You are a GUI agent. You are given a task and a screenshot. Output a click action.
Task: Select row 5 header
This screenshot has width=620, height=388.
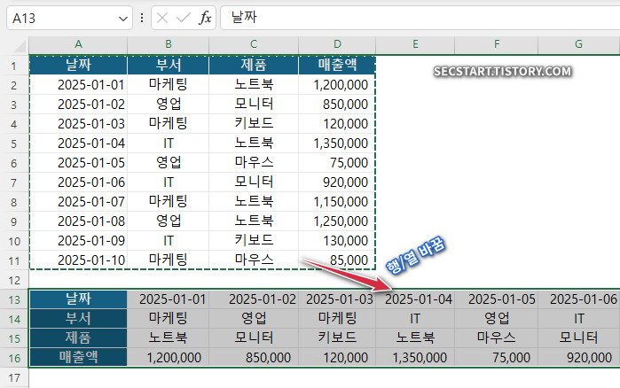(14, 144)
